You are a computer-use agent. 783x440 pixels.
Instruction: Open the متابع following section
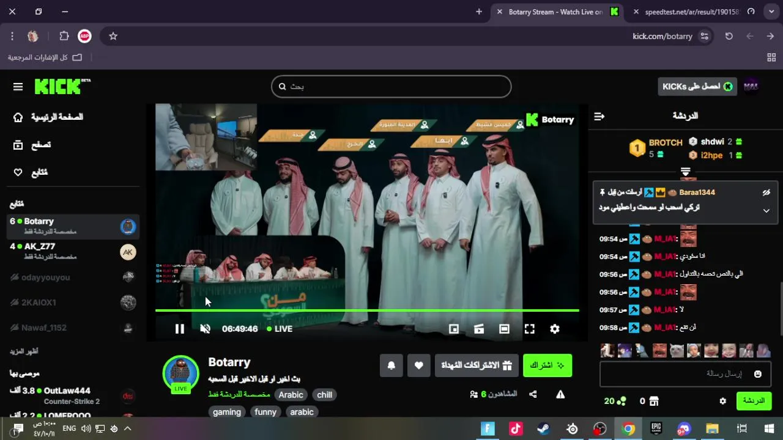[30, 172]
